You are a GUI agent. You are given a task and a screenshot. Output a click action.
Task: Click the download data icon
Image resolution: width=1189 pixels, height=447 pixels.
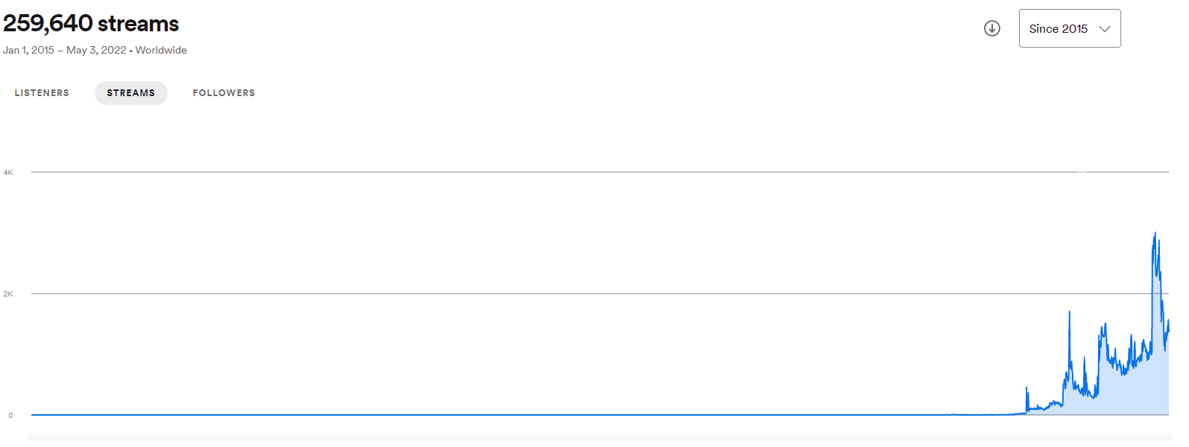[x=991, y=28]
